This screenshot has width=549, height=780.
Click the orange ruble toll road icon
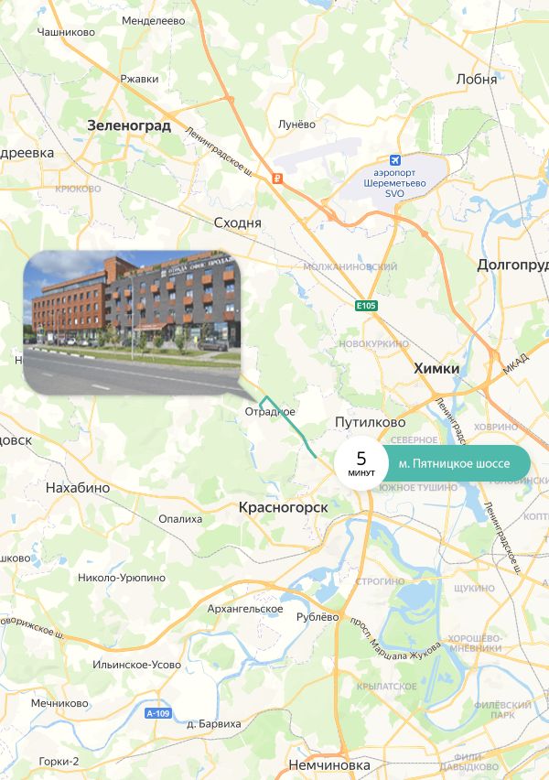coord(277,179)
